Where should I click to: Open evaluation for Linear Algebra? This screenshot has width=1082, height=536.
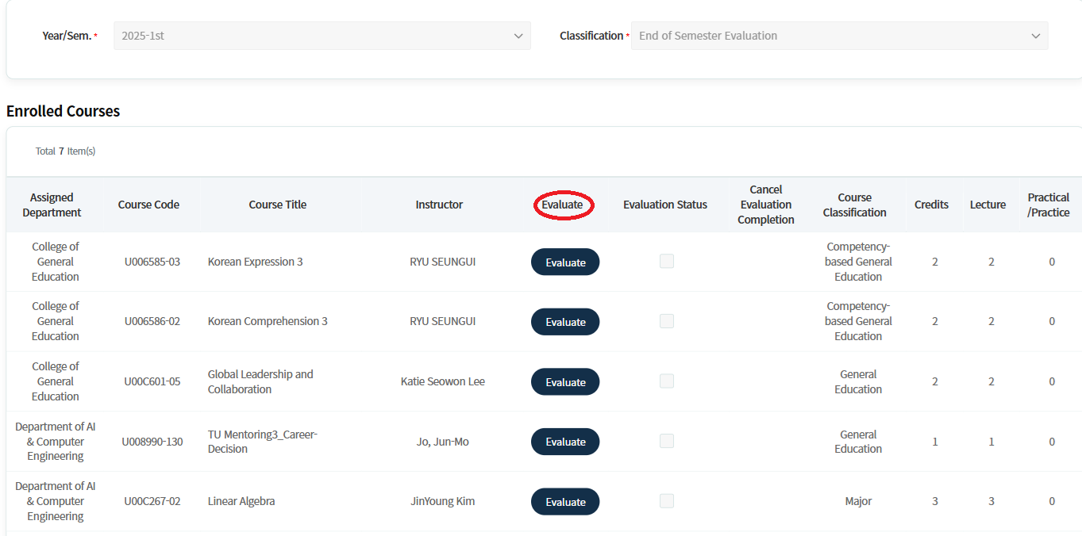pos(564,502)
